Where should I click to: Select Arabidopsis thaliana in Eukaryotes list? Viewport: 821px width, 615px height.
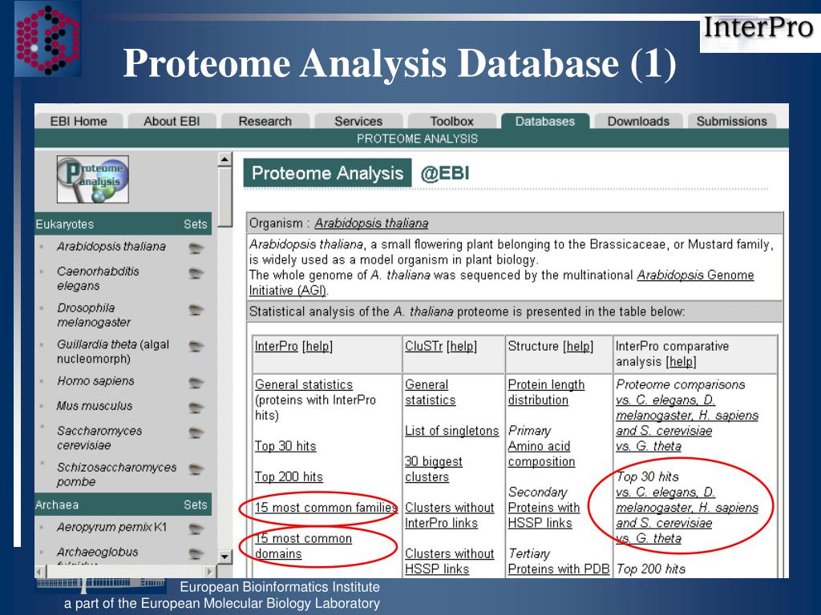point(111,247)
